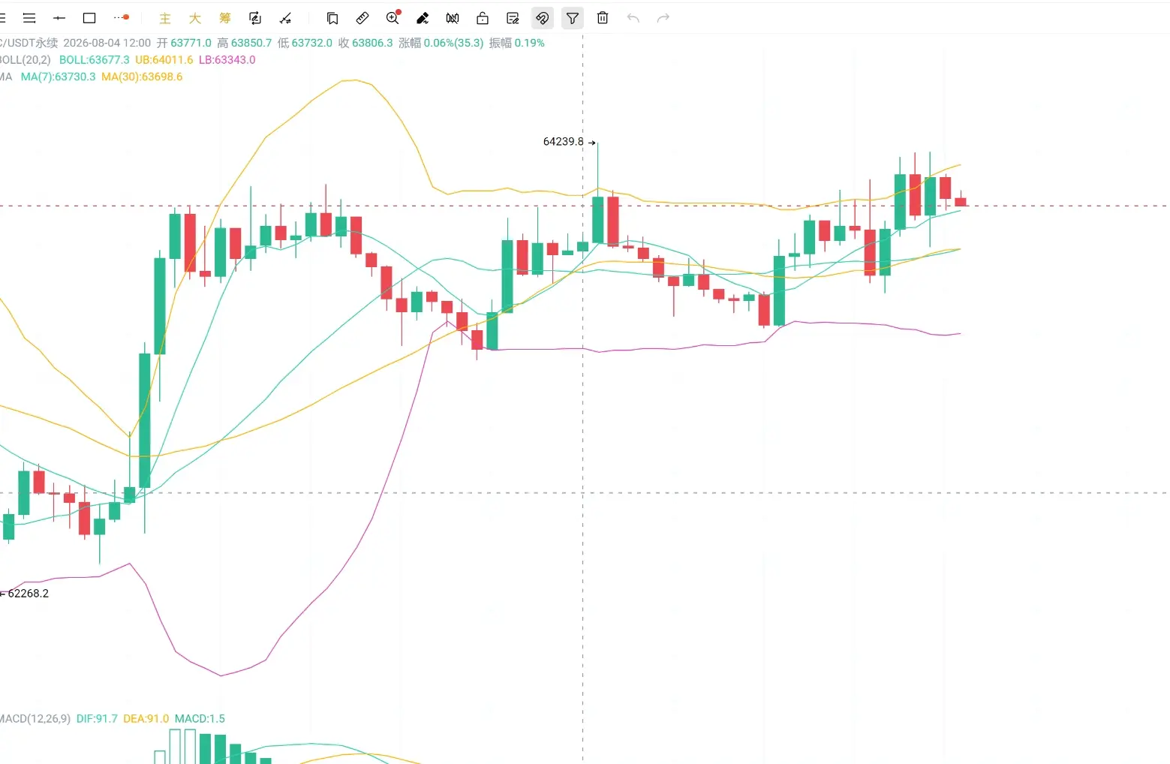Screen dimensions: 1170x764
Task: Click the 62268.2 low price marker
Action: [29, 594]
